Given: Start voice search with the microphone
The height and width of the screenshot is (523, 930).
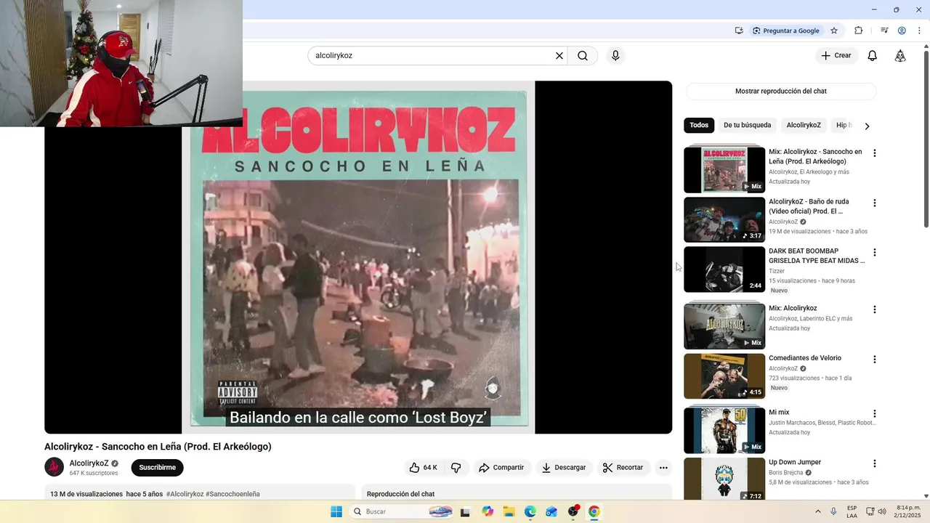Looking at the screenshot, I should [615, 56].
